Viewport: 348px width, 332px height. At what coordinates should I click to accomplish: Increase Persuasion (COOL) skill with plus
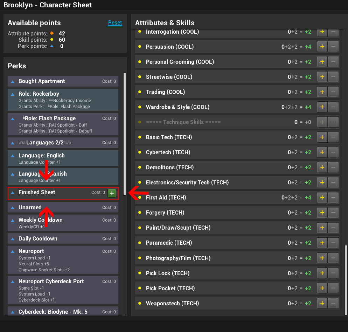(x=322, y=47)
